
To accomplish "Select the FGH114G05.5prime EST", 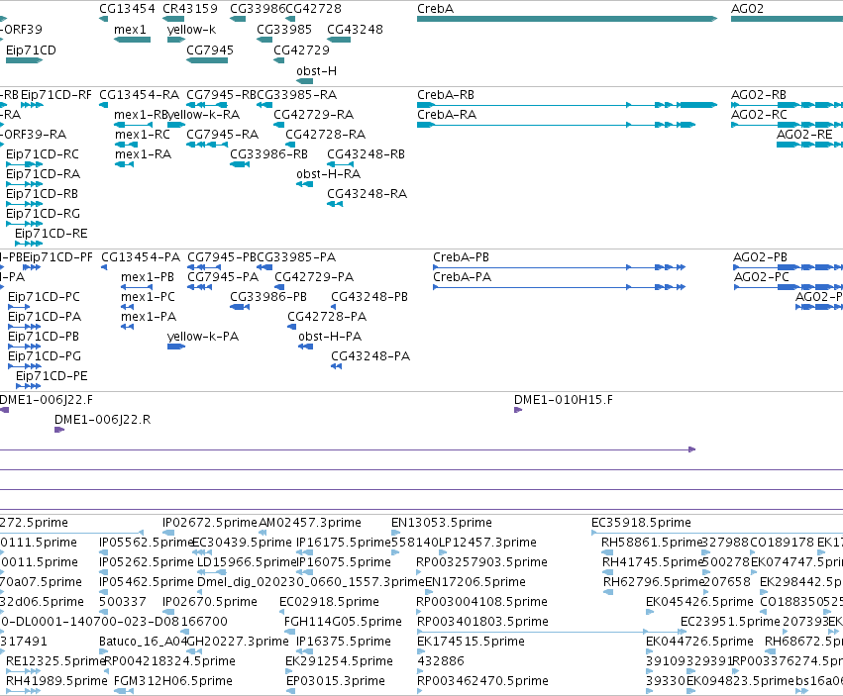I will pyautogui.click(x=290, y=632).
